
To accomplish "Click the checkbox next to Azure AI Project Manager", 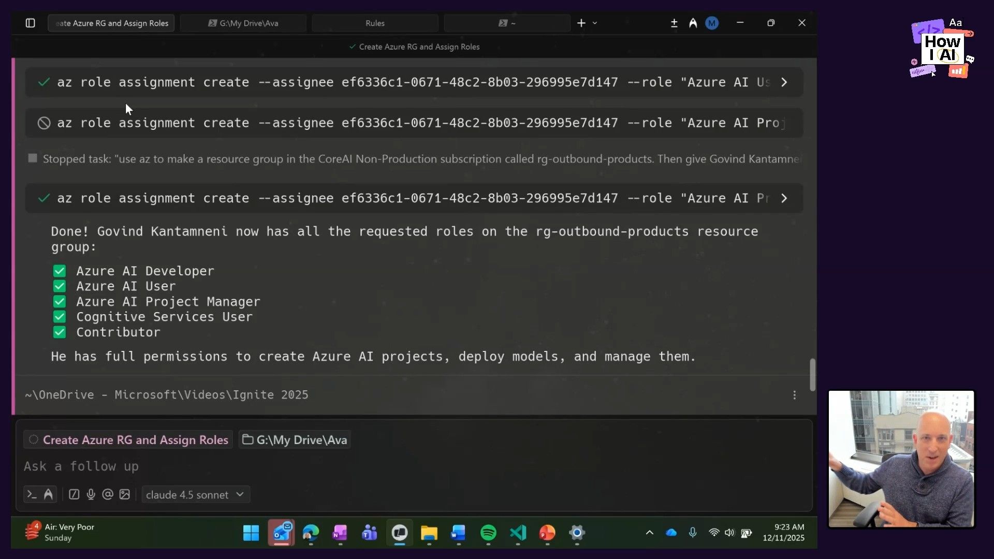I will [x=60, y=302].
